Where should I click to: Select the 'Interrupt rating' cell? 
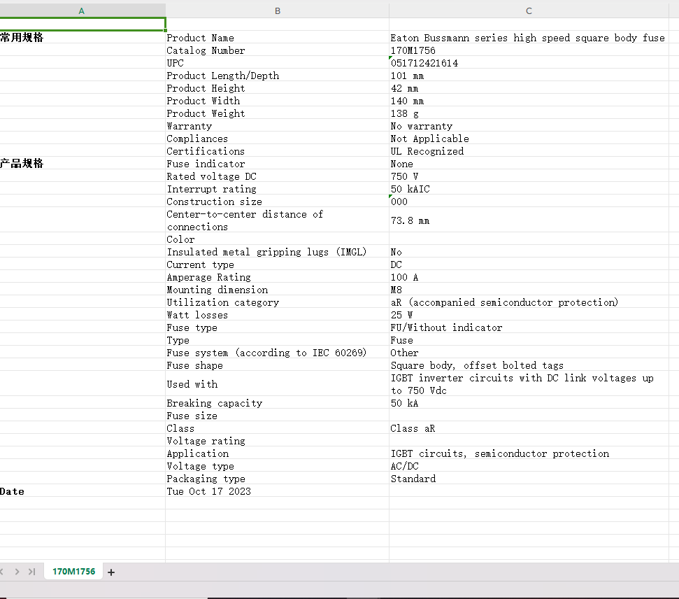tap(277, 189)
